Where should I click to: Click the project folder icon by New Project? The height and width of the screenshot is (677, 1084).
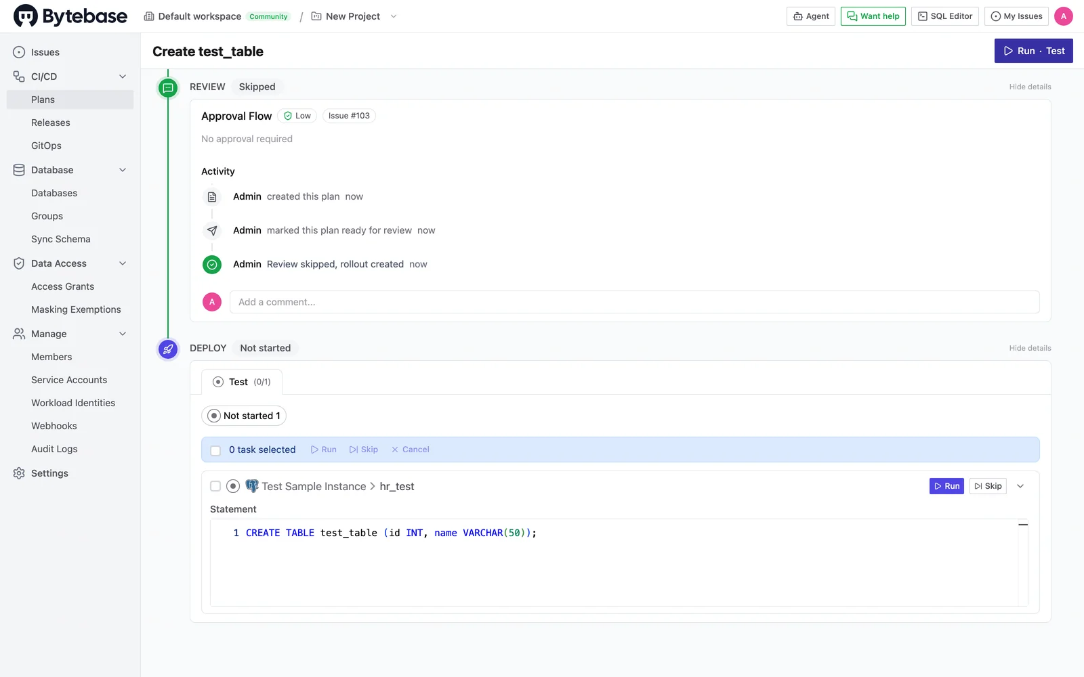pyautogui.click(x=316, y=16)
